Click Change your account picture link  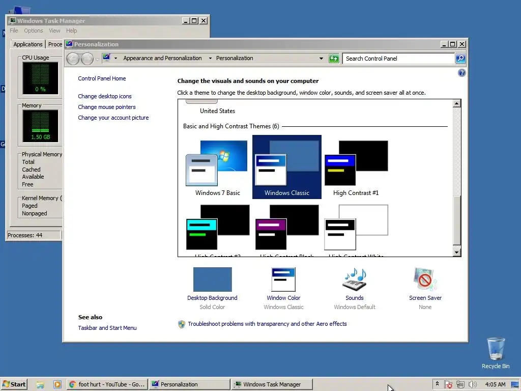tap(113, 118)
